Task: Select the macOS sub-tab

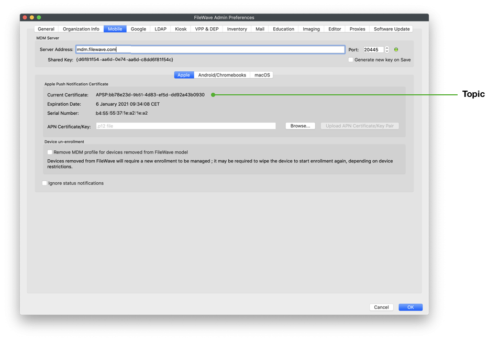Action: [x=262, y=75]
